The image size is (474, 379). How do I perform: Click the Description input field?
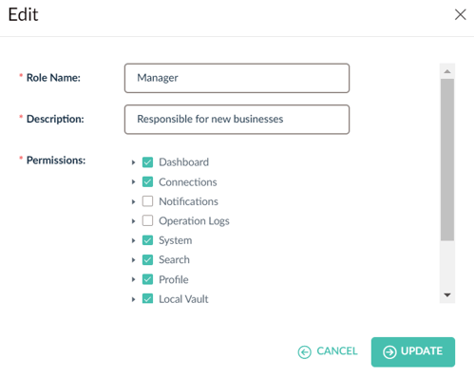237,120
